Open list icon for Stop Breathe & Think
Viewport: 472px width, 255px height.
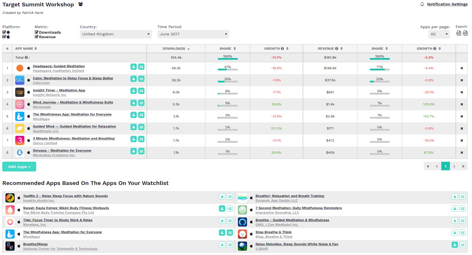(x=463, y=233)
